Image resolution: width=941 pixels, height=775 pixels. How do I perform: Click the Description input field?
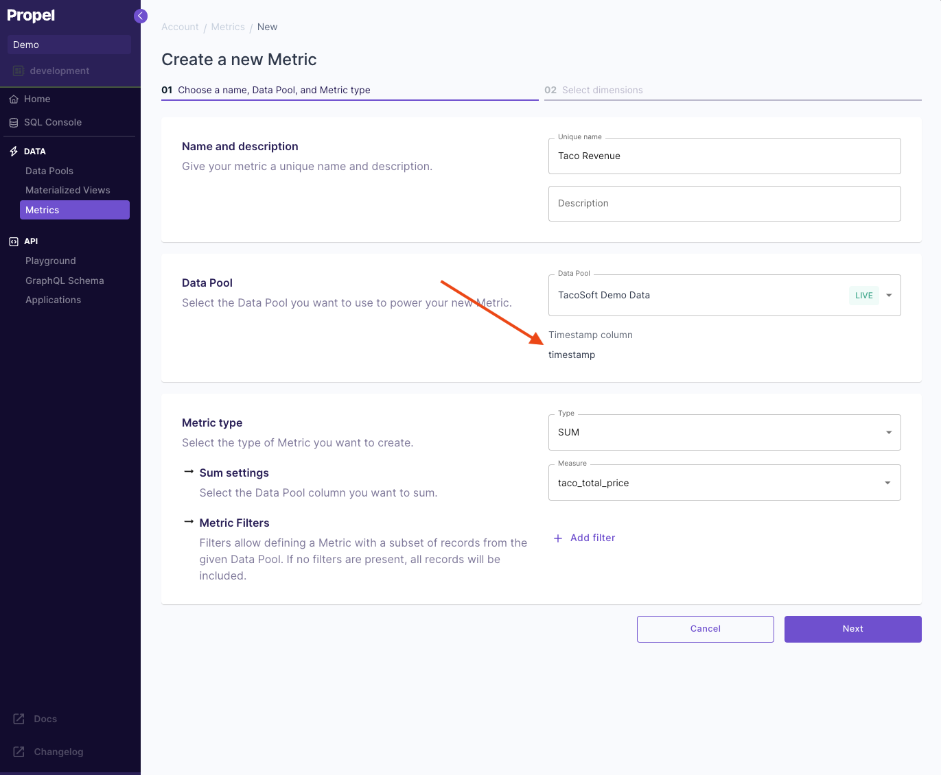[x=724, y=204]
